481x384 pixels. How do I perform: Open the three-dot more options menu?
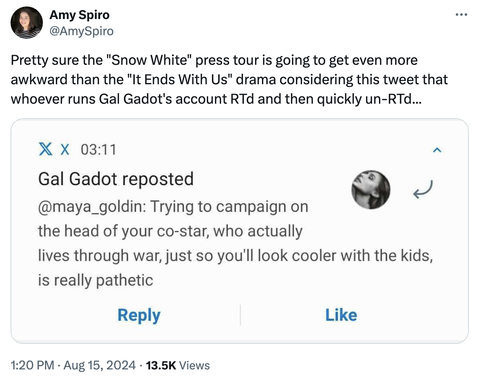coord(461,15)
